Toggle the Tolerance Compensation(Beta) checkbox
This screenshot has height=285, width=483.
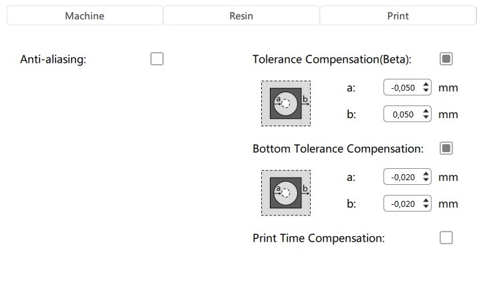446,59
